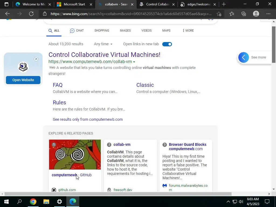Open the taskbar clock and date

coord(253,202)
